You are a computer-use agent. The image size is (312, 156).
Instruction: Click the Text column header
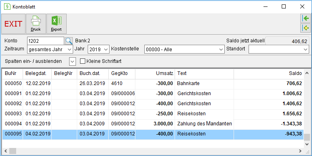204,73
